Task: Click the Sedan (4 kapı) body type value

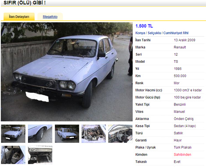Action: point(185,126)
